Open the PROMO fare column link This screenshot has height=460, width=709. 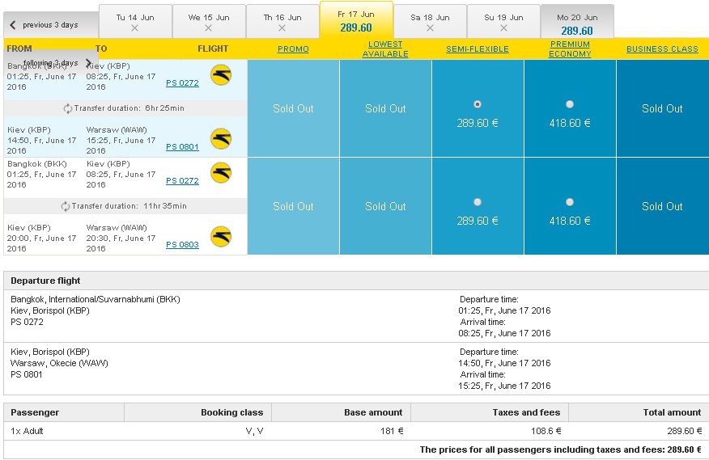293,49
